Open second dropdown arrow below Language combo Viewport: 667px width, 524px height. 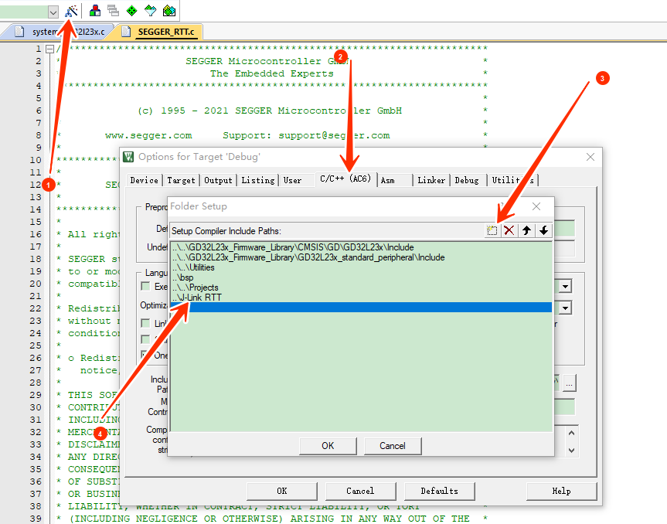(x=565, y=308)
